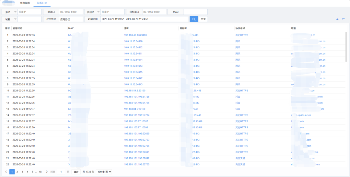Go to next page arrow
Viewport: 350px width, 177px height.
pos(47,172)
